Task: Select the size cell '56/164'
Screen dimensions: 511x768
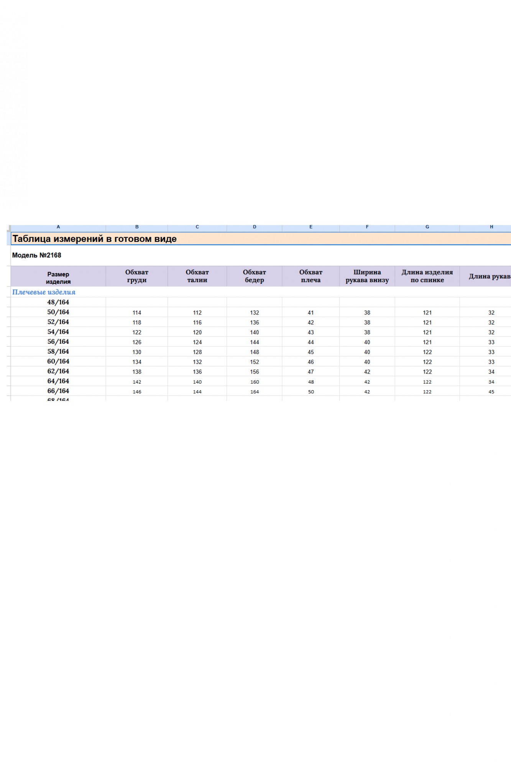Action: click(x=58, y=342)
